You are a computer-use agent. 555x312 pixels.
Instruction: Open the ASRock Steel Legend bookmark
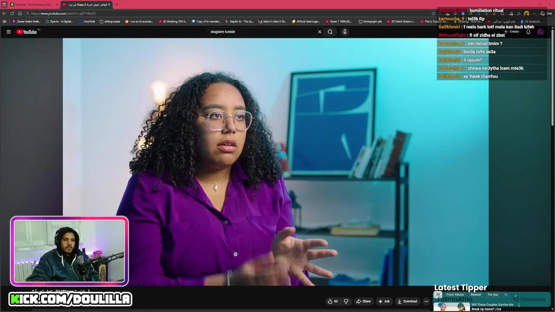[x=306, y=21]
